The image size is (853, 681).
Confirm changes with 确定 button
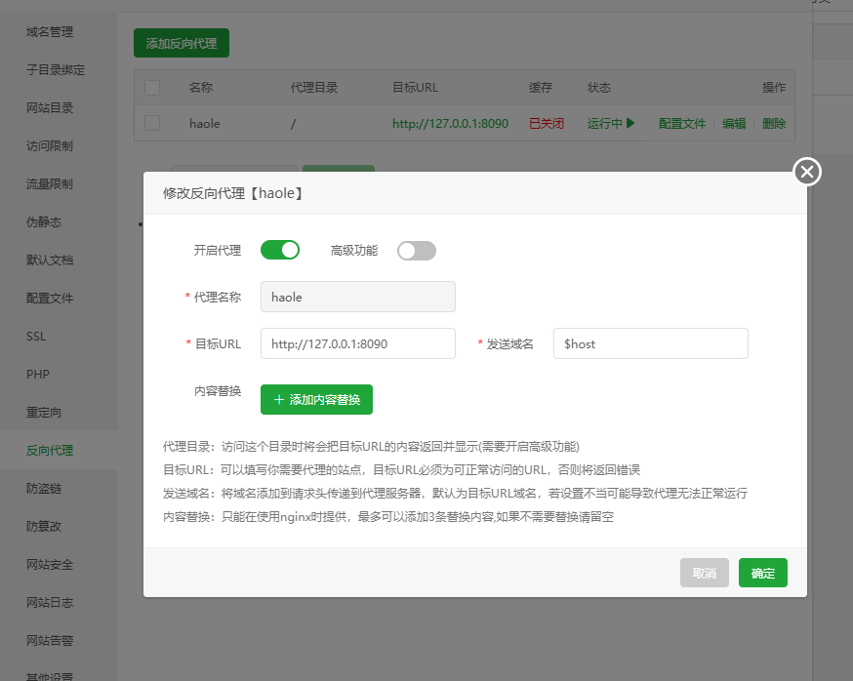pyautogui.click(x=762, y=573)
